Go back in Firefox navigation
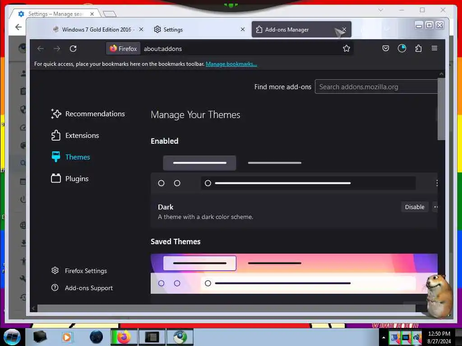 pos(40,49)
